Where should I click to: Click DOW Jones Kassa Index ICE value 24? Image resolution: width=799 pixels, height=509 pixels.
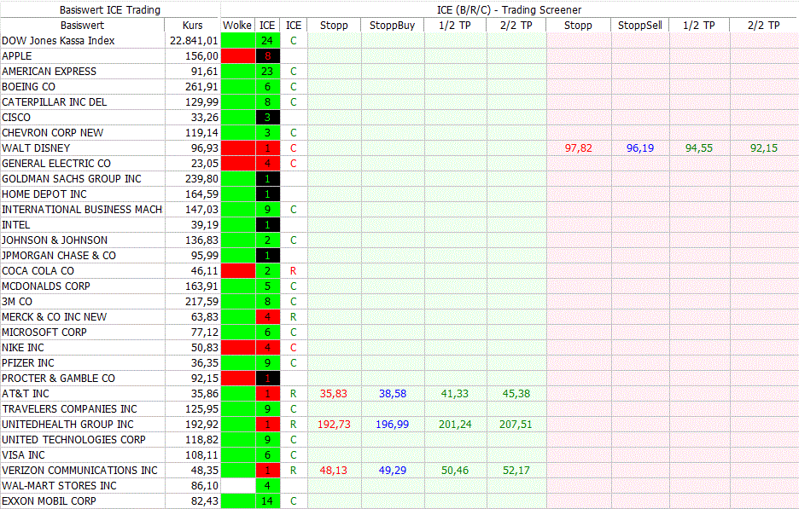coord(267,41)
